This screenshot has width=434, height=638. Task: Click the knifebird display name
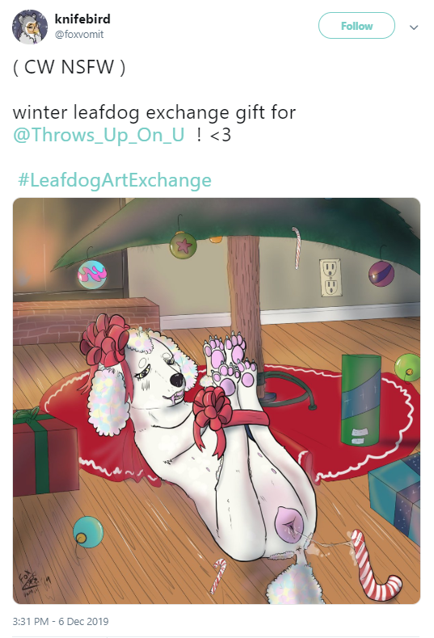82,19
